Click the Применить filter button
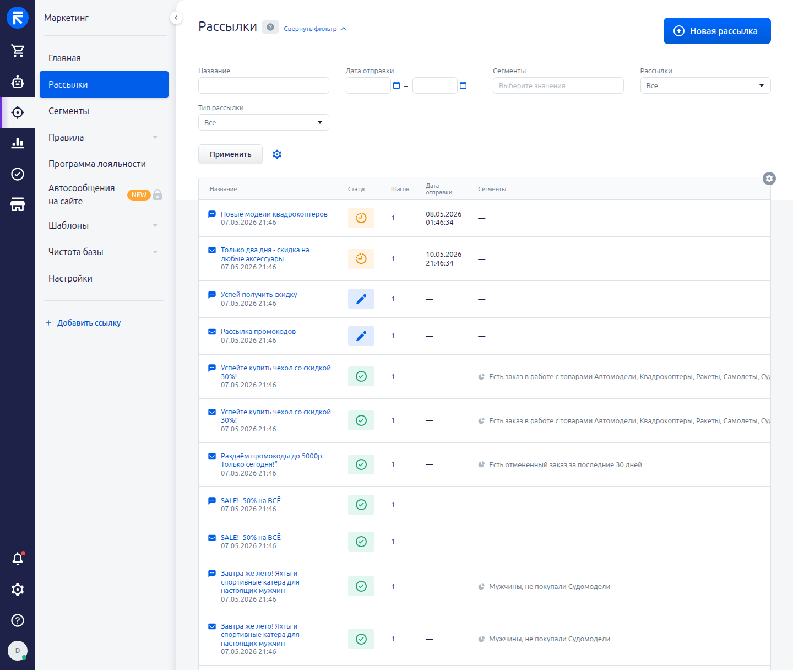The height and width of the screenshot is (670, 793). pyautogui.click(x=230, y=154)
